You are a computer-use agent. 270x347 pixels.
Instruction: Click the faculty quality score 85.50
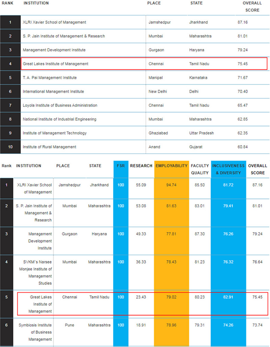(x=199, y=185)
